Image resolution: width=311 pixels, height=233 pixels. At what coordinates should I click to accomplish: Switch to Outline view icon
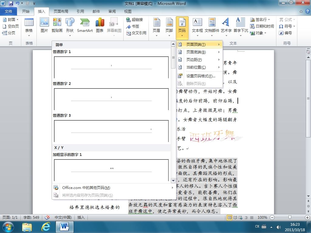246,218
